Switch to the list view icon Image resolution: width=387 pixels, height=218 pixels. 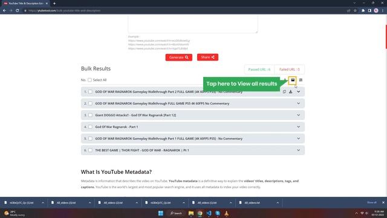pyautogui.click(x=301, y=80)
